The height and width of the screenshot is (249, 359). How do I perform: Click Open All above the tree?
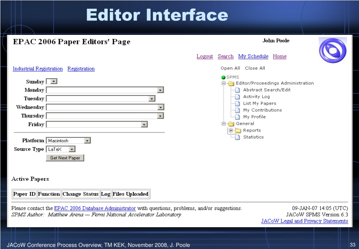tap(230, 68)
